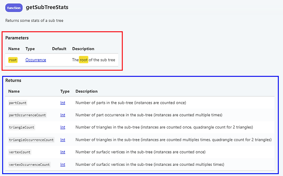Click the vertexCount description text
Viewport: 283px width, 176px height.
[140, 152]
